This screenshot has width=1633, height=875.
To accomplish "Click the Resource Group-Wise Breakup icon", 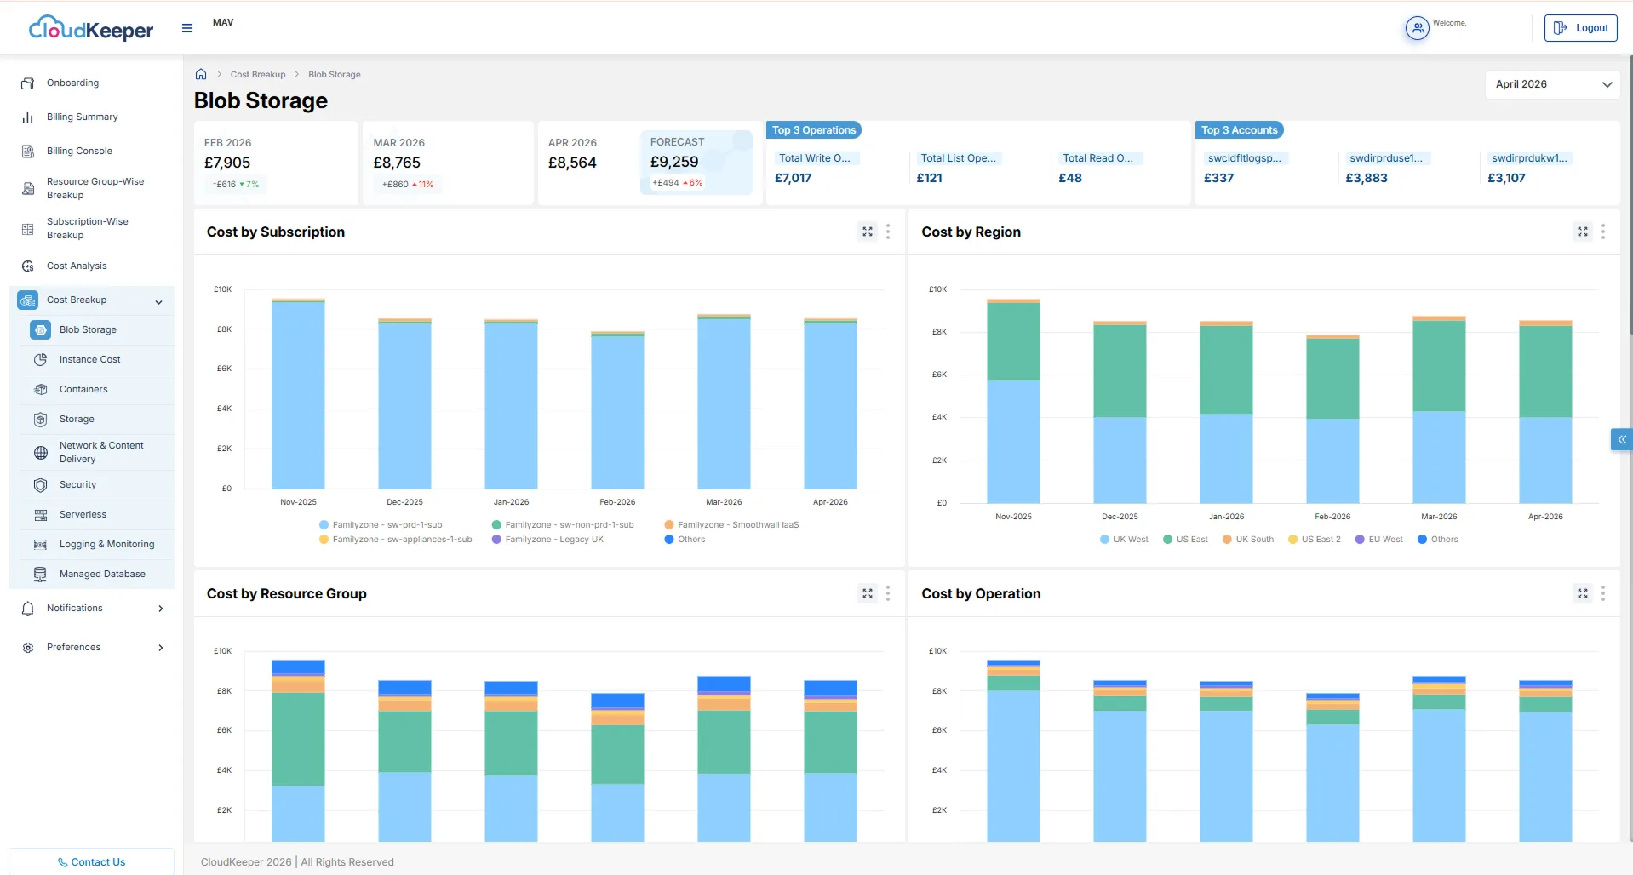I will point(27,189).
